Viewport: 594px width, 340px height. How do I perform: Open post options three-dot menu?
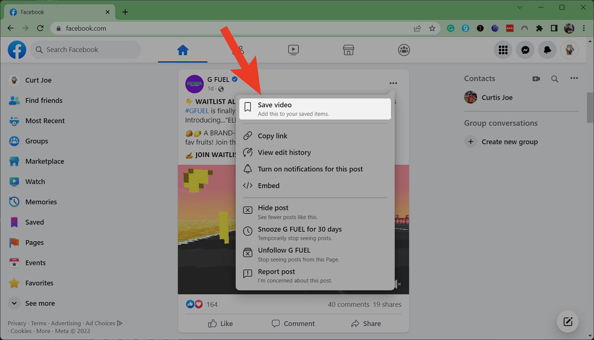coord(393,83)
